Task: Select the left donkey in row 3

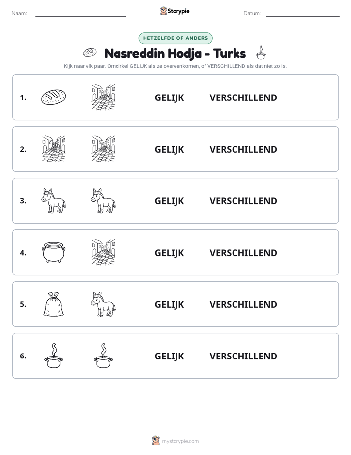Action: pyautogui.click(x=54, y=200)
